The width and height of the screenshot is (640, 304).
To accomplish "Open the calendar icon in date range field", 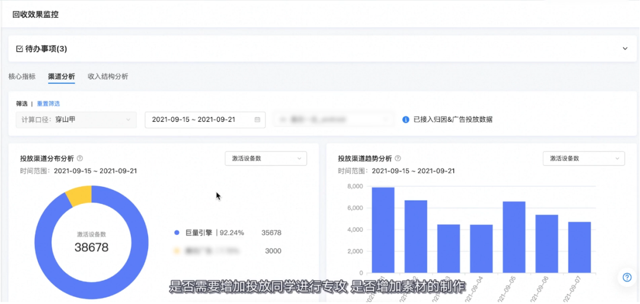I will pos(257,120).
